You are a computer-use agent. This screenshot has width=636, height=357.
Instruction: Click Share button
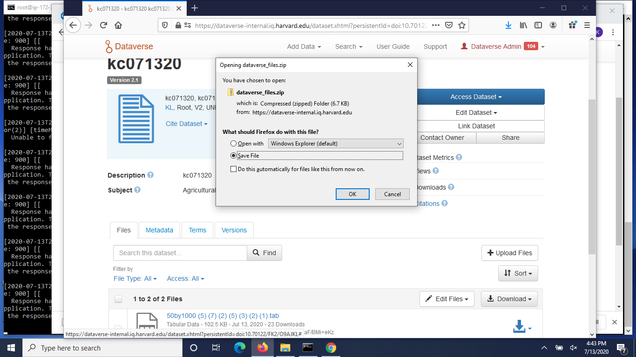tap(511, 138)
